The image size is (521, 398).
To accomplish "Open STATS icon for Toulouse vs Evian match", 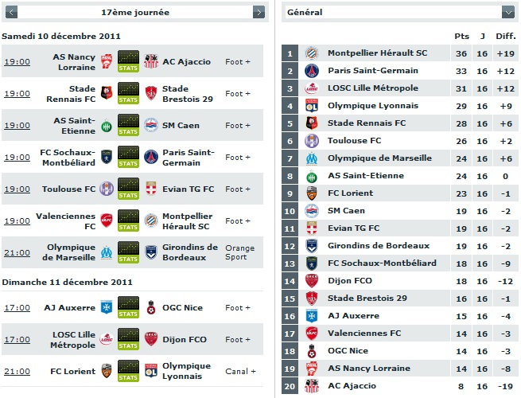I will coord(128,189).
